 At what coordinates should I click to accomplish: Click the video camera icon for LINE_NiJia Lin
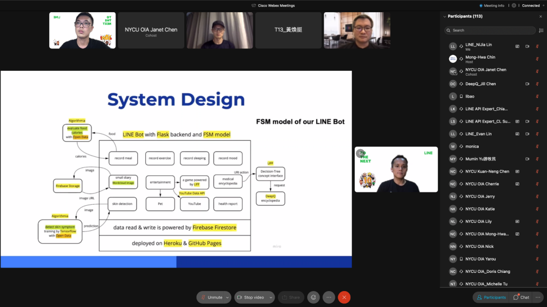click(x=527, y=46)
